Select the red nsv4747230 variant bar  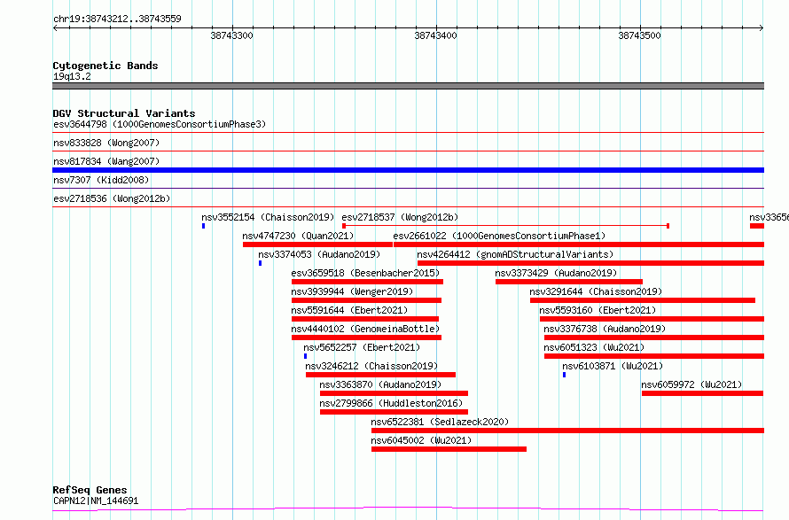coord(317,244)
